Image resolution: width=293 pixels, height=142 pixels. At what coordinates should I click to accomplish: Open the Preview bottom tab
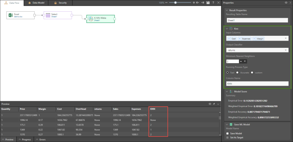tap(8, 139)
